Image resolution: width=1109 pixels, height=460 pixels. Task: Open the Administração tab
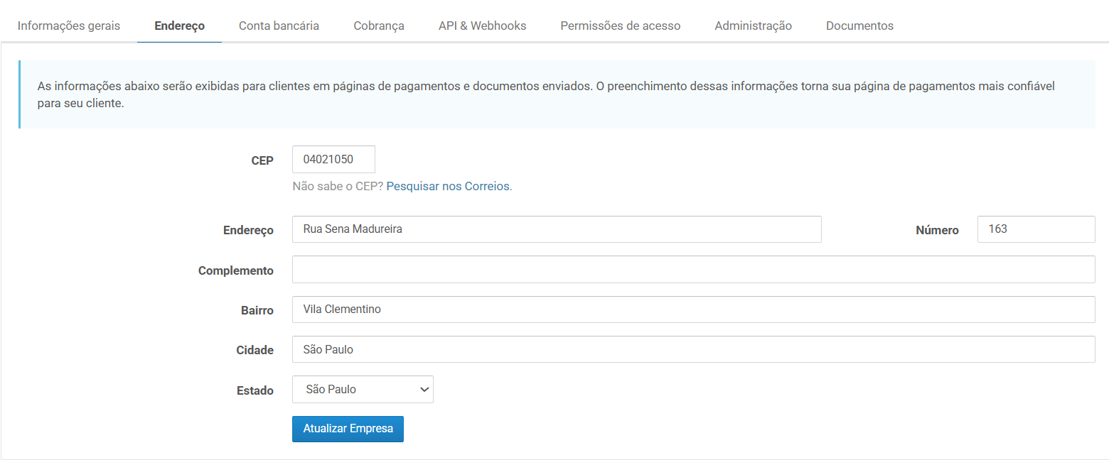[x=753, y=26]
